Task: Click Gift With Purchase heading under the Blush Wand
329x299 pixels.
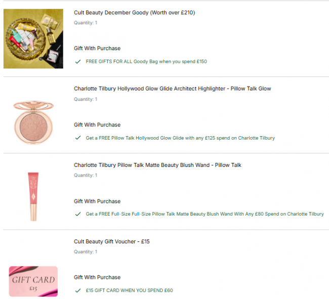Action: [97, 201]
